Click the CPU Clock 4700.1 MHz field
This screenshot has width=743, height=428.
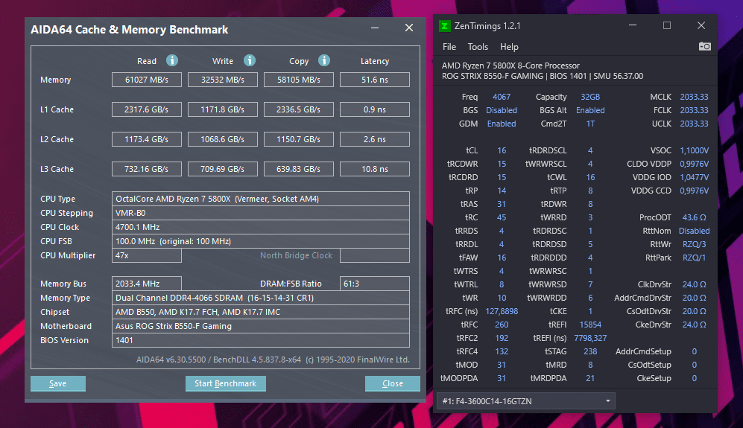(x=261, y=227)
